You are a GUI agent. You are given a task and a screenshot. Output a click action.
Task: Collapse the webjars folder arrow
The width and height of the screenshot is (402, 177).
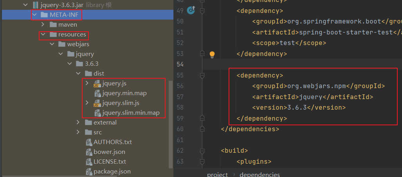pos(52,44)
